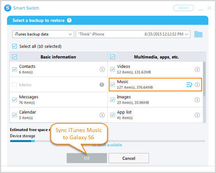Uncheck Calendar checkbox
This screenshot has height=173, width=216.
(x=14, y=115)
